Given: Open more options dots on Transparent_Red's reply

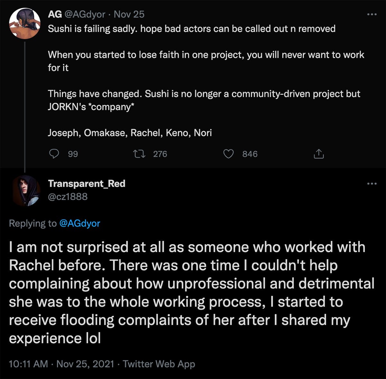Looking at the screenshot, I should pyautogui.click(x=372, y=184).
